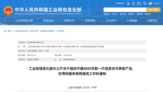Open the 工信数据 navigation menu
163x92 pixels.
coord(132,20)
